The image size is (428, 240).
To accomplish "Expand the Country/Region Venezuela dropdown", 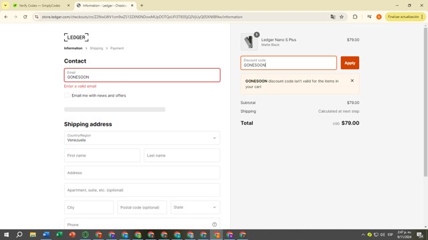I will click(142, 138).
